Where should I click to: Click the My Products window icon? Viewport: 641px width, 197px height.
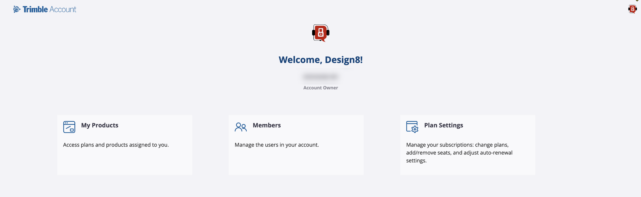click(69, 127)
